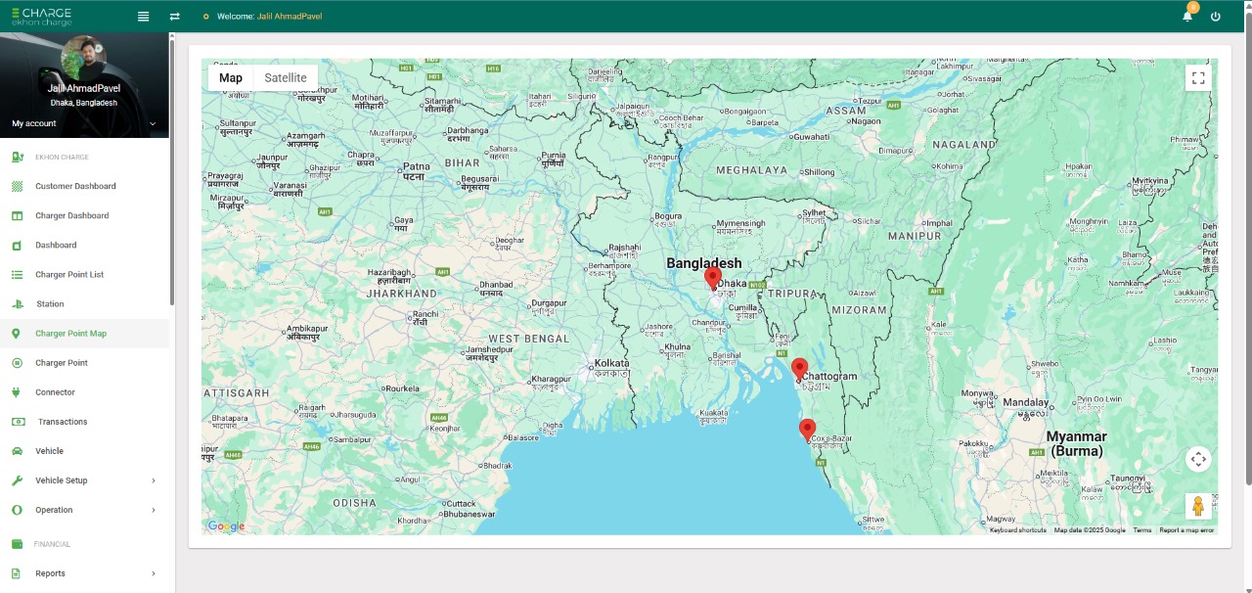Select the Map view tab
The image size is (1252, 593).
tap(231, 78)
